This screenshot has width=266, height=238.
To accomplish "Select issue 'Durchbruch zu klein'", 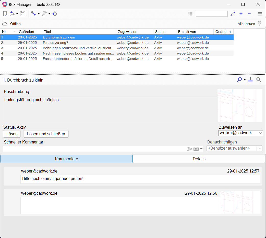I will [117, 37].
